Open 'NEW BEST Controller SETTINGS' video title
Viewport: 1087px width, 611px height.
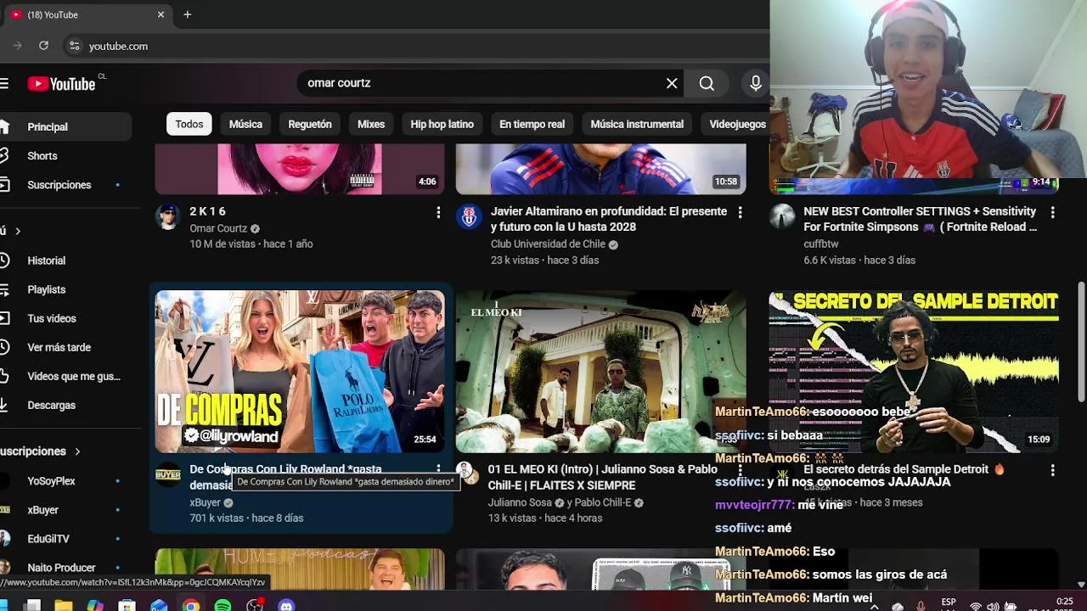pos(921,219)
